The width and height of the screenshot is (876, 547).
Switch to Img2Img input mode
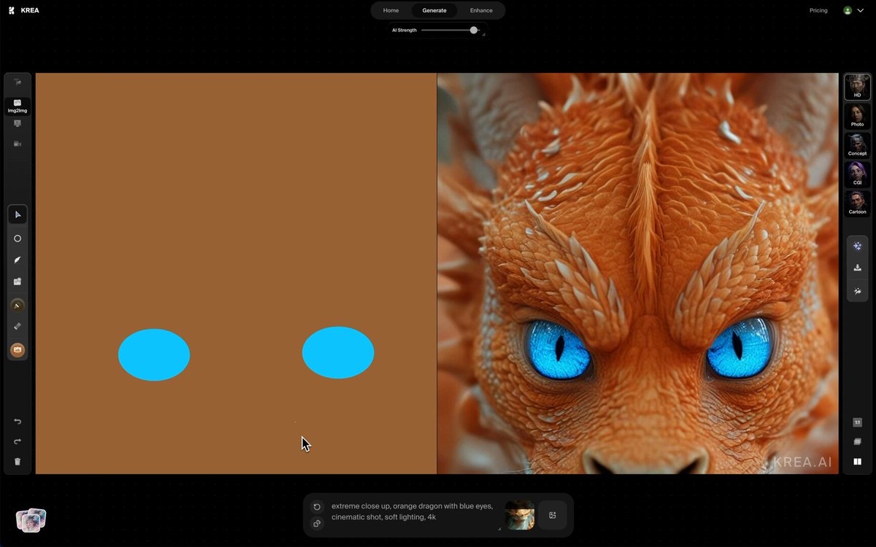[x=18, y=106]
